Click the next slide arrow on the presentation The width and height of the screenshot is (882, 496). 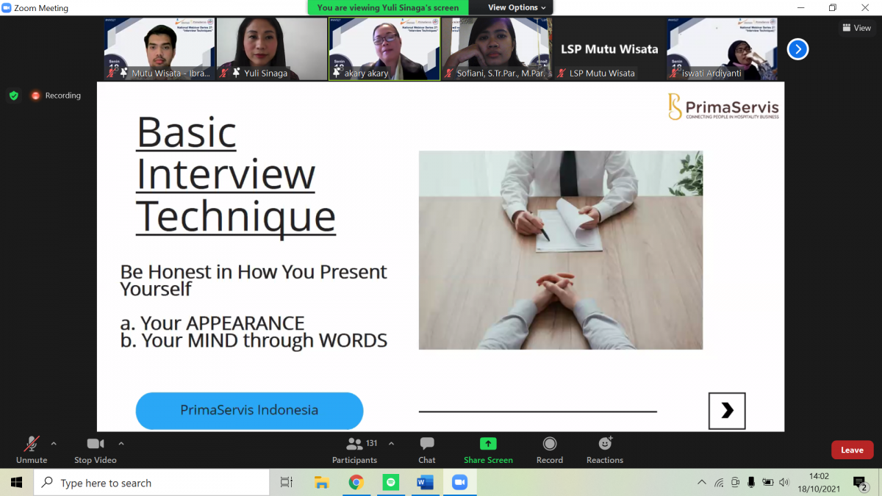(x=727, y=411)
